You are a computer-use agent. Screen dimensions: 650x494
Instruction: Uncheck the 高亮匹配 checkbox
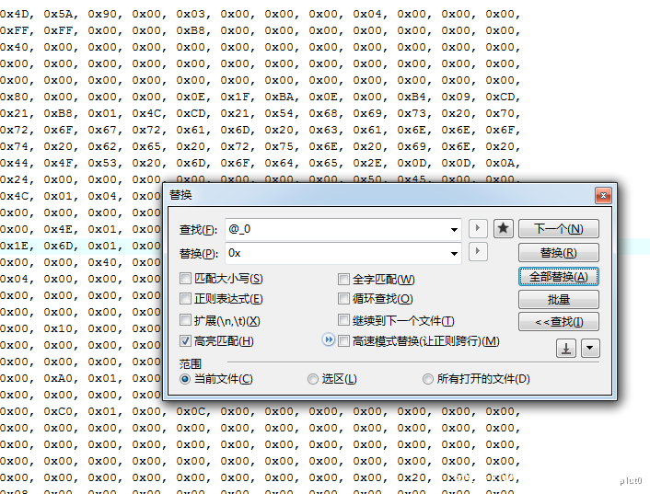[x=186, y=341]
